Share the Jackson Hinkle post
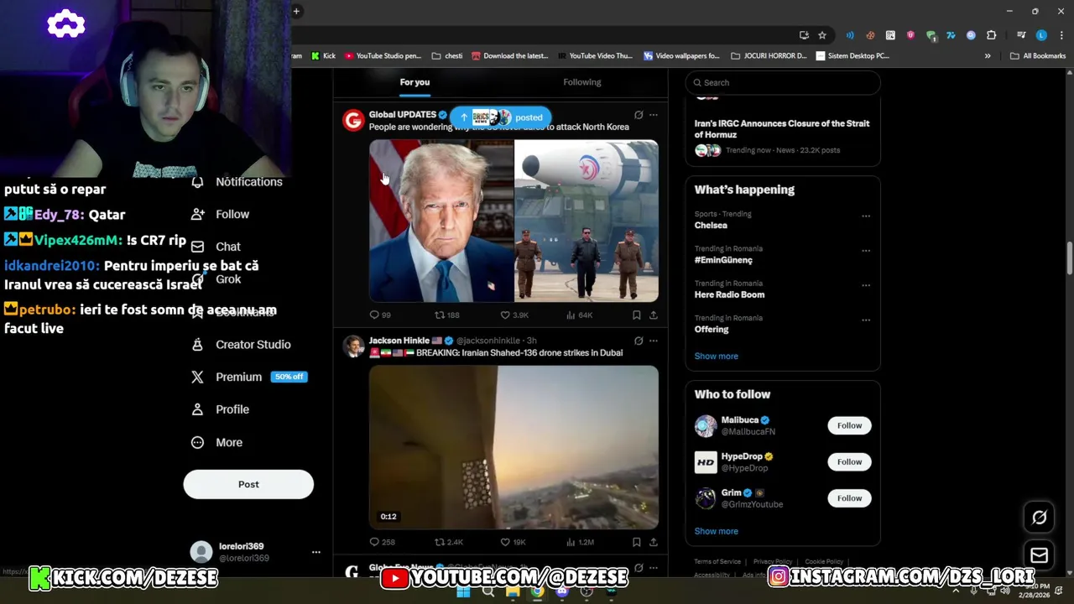The height and width of the screenshot is (604, 1074). point(654,542)
